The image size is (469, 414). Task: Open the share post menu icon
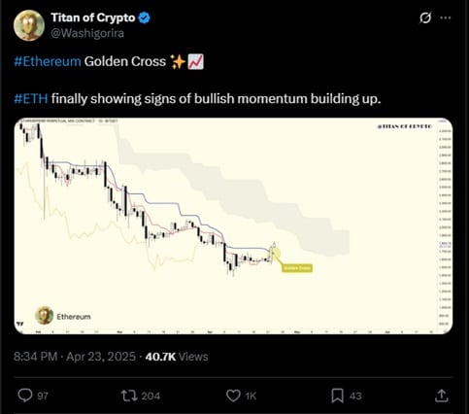(442, 396)
